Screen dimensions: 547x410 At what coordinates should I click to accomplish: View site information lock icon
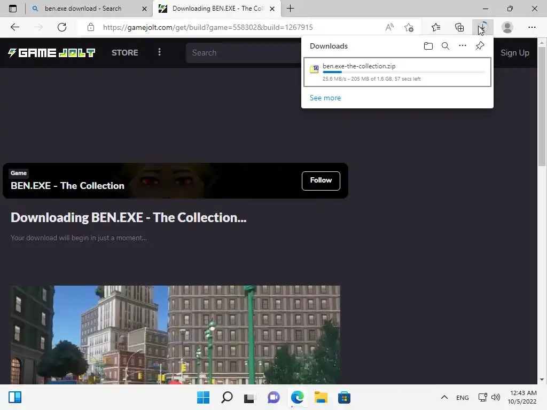click(91, 27)
